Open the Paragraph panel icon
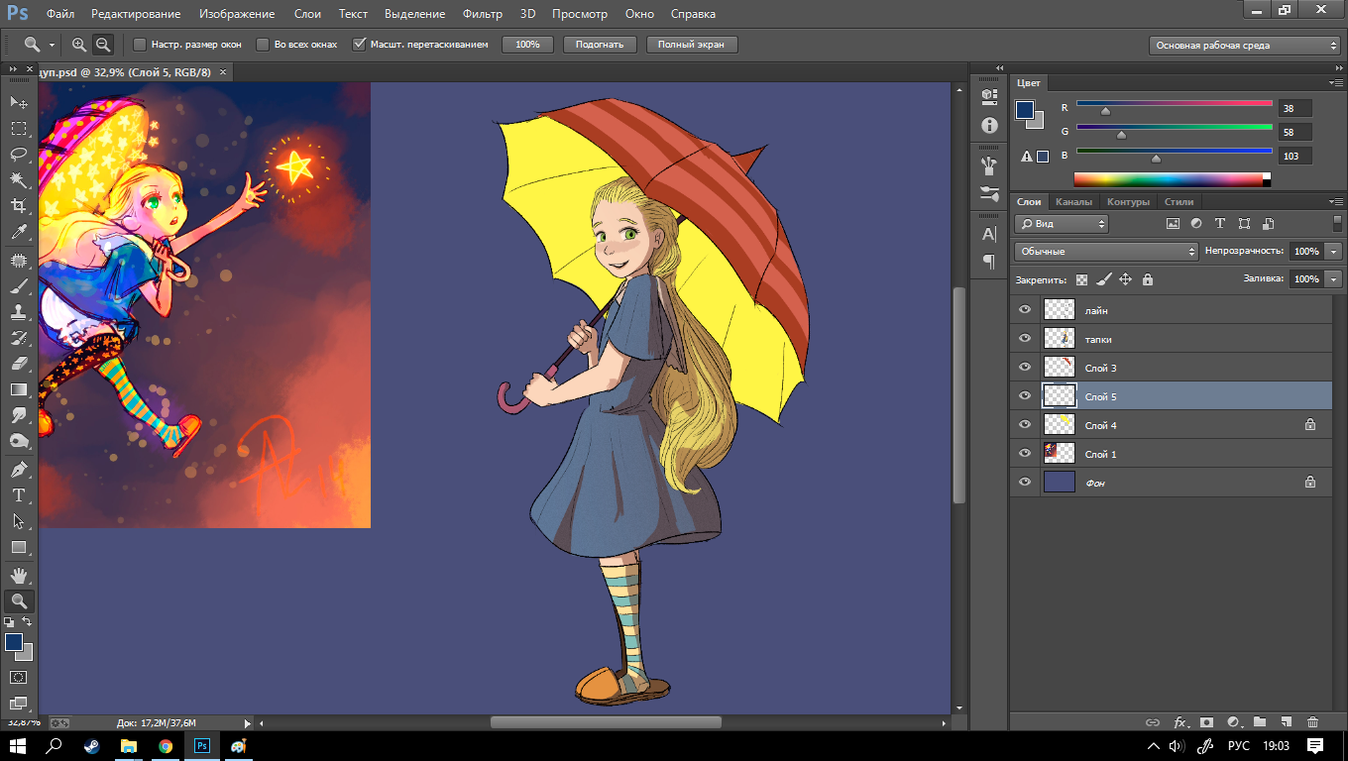Image resolution: width=1348 pixels, height=761 pixels. [989, 262]
